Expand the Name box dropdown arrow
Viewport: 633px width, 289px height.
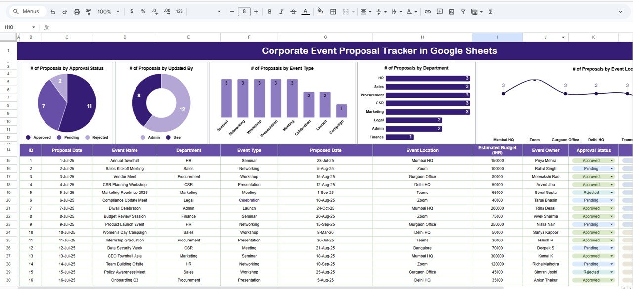point(34,27)
